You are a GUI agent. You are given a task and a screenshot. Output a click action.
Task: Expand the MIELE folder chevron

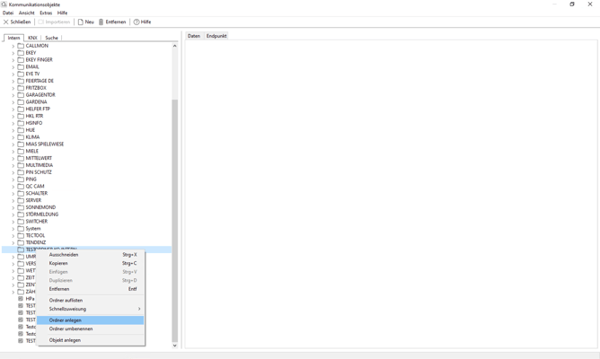click(x=13, y=151)
